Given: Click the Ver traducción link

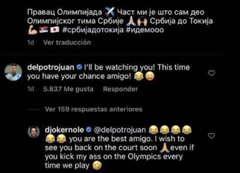Looking at the screenshot, I should pos(67,42).
